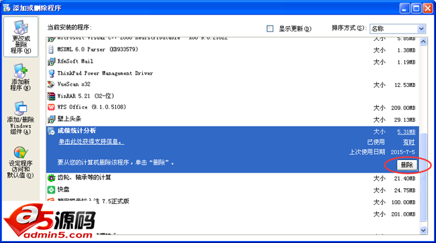Image resolution: width=436 pixels, height=243 pixels.
Task: Select WPS Office (9.1.0.5108) entry
Action: point(233,107)
